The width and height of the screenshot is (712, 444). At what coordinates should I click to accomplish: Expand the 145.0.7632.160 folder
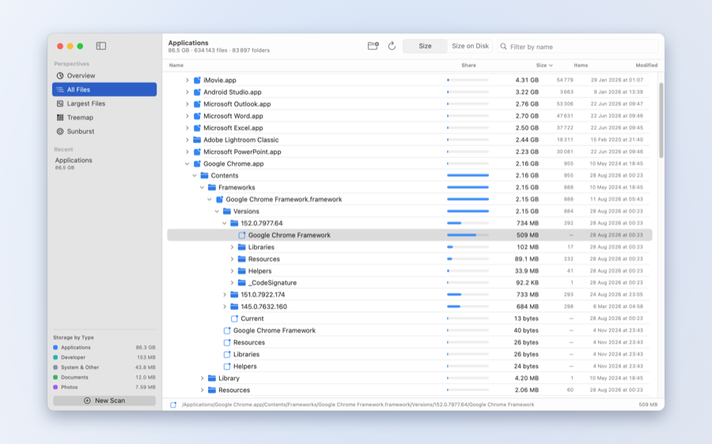point(225,307)
